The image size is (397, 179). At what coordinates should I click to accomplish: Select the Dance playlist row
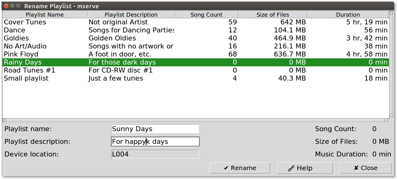click(x=196, y=30)
